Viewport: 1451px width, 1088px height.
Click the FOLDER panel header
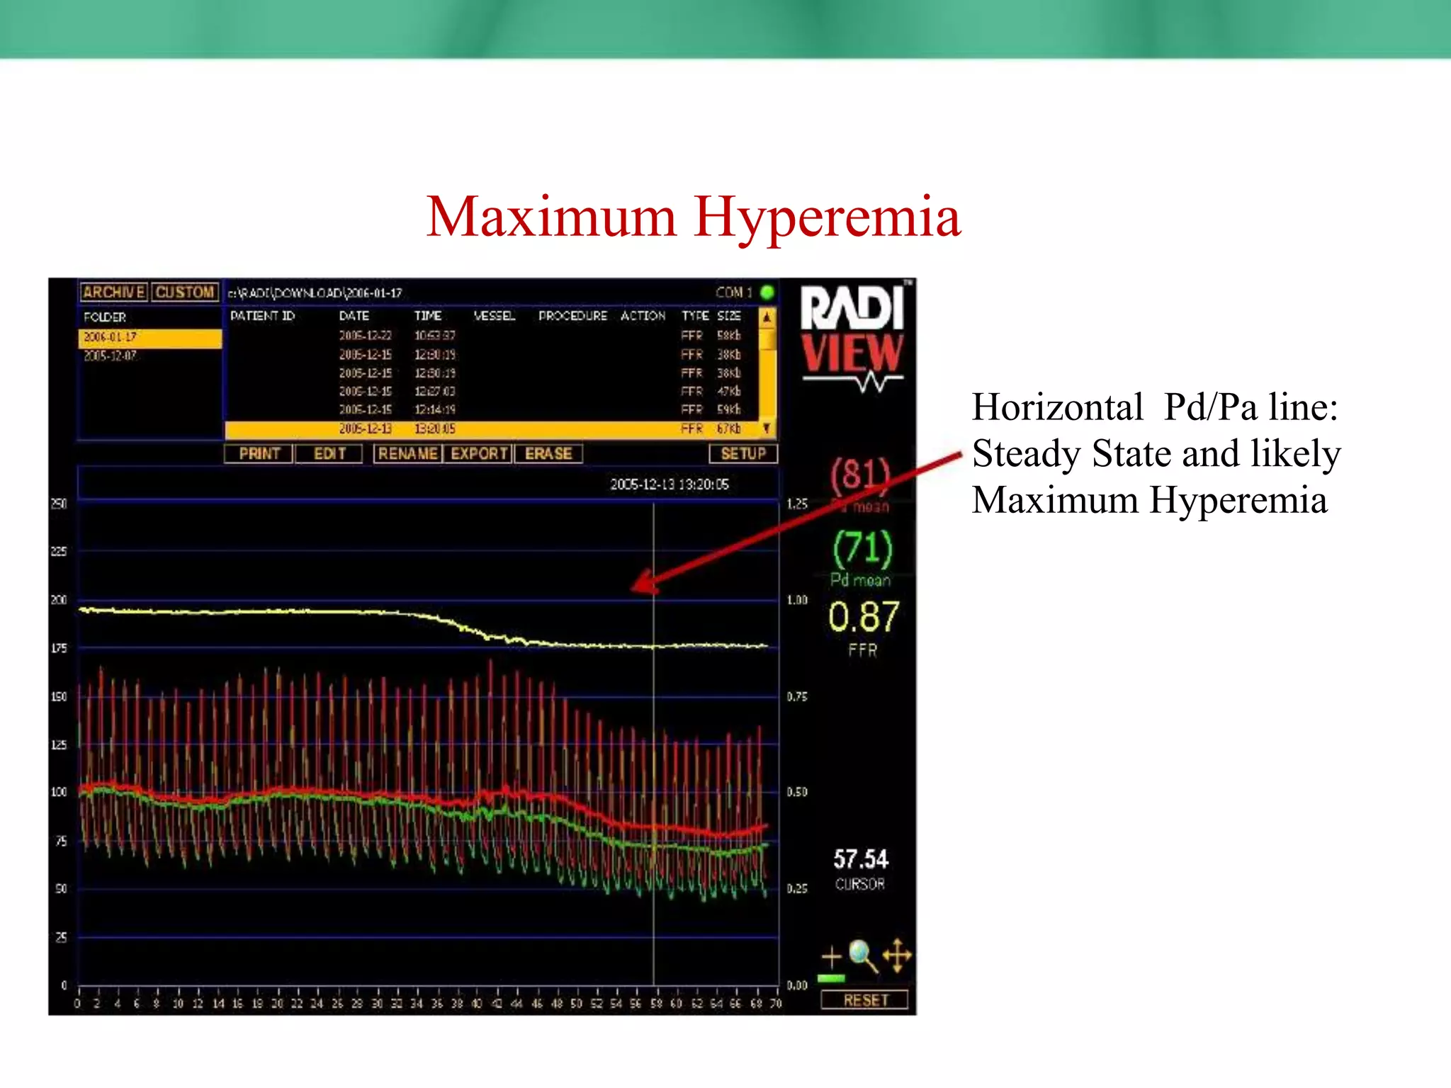coord(105,317)
